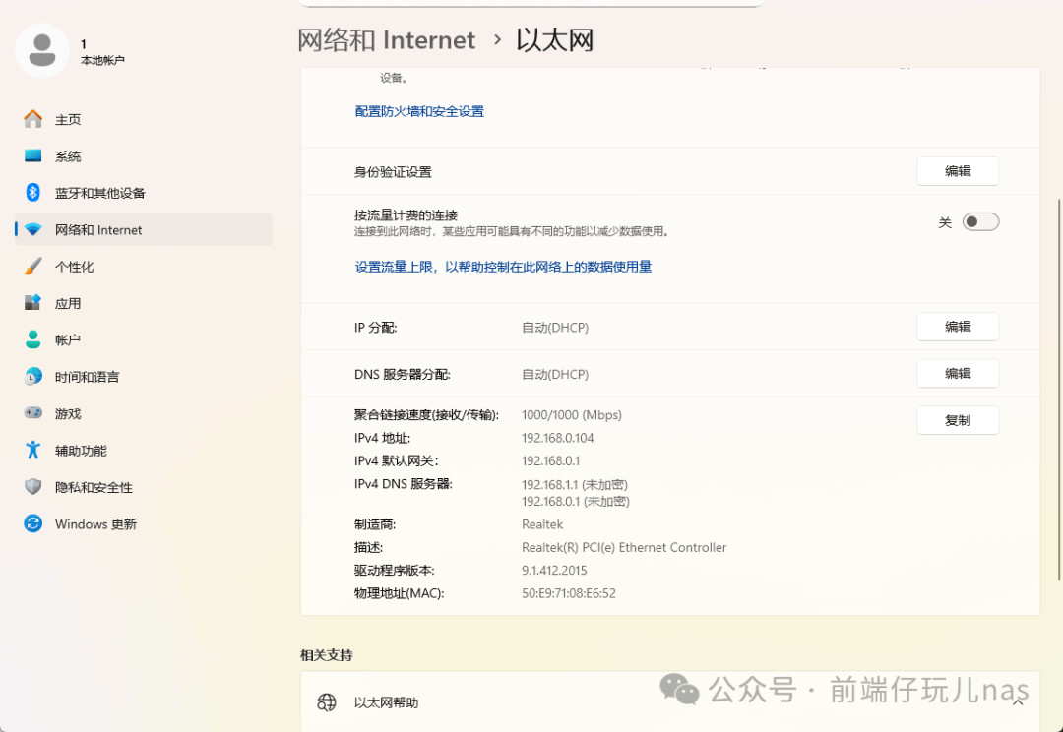Toggle metered connection (按流量计费的连接) switch
Screen dimensions: 1063x732
click(980, 222)
